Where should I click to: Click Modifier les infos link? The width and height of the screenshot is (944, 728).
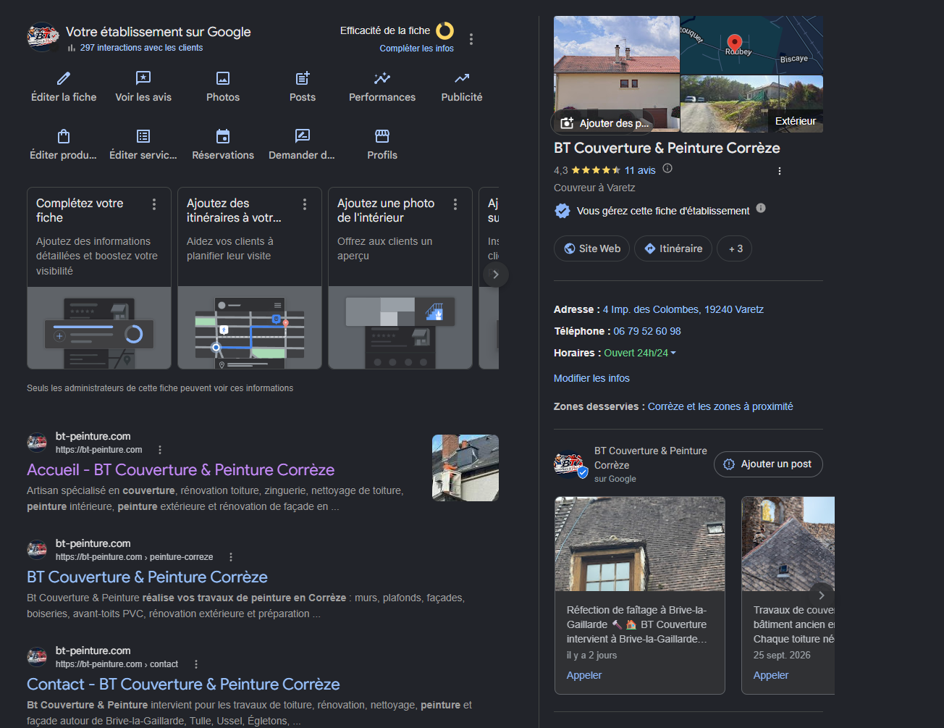[591, 378]
